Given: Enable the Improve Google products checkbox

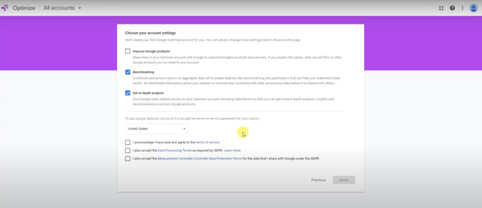Looking at the screenshot, I should click(x=128, y=51).
